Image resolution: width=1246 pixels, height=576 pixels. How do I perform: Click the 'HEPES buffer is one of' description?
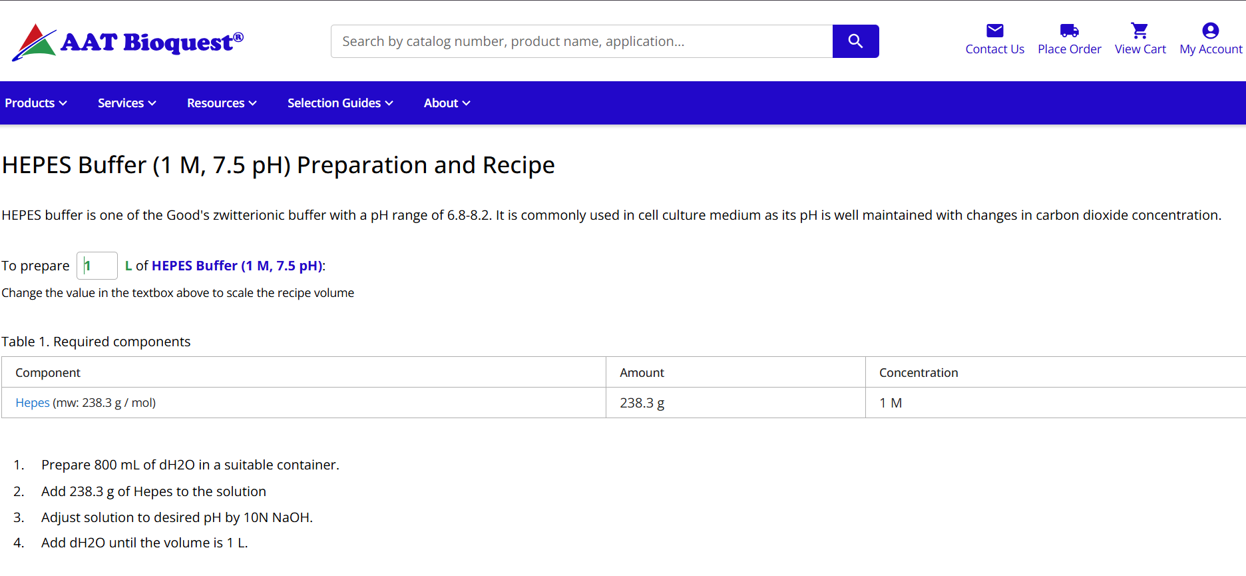pyautogui.click(x=612, y=215)
